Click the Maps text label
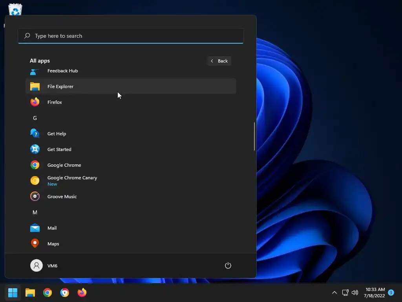Viewport: 402px width, 302px height. tap(53, 244)
